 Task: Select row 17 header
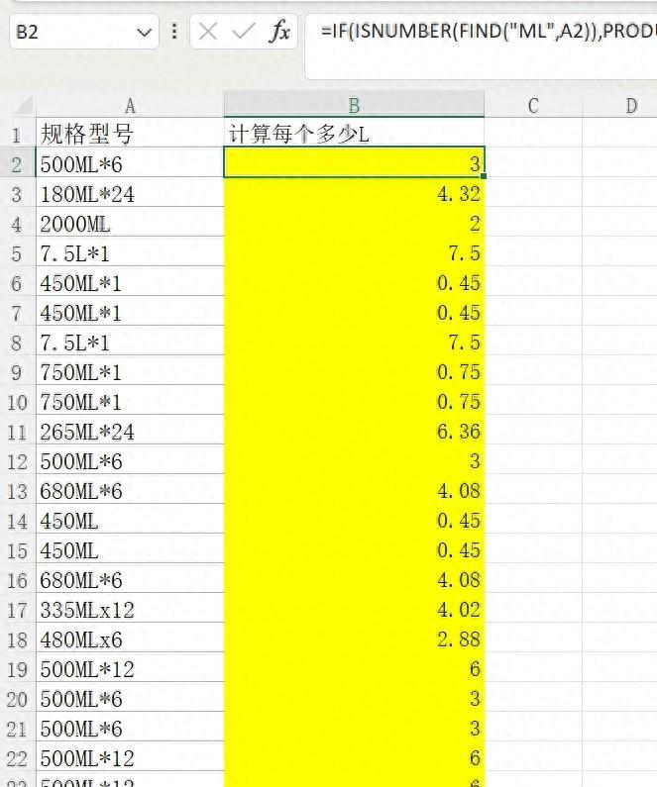click(x=17, y=610)
